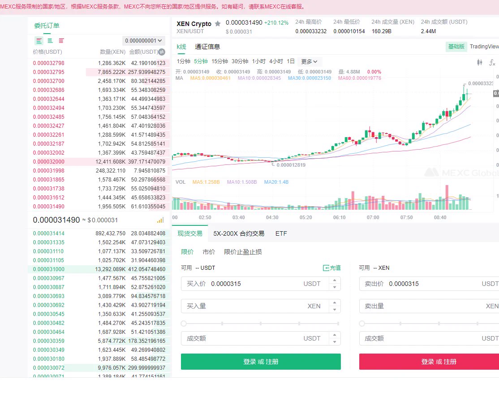Select the 限价 order type

(187, 252)
